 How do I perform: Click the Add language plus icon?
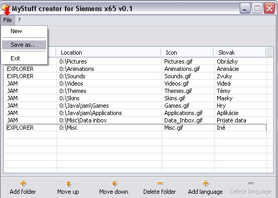[x=205, y=183]
